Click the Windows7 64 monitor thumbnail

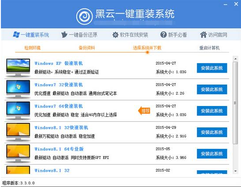[18, 111]
